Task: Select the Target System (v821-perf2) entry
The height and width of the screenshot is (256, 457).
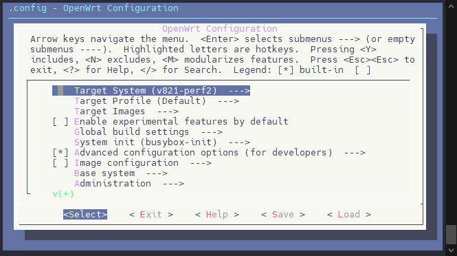Action: pos(151,90)
